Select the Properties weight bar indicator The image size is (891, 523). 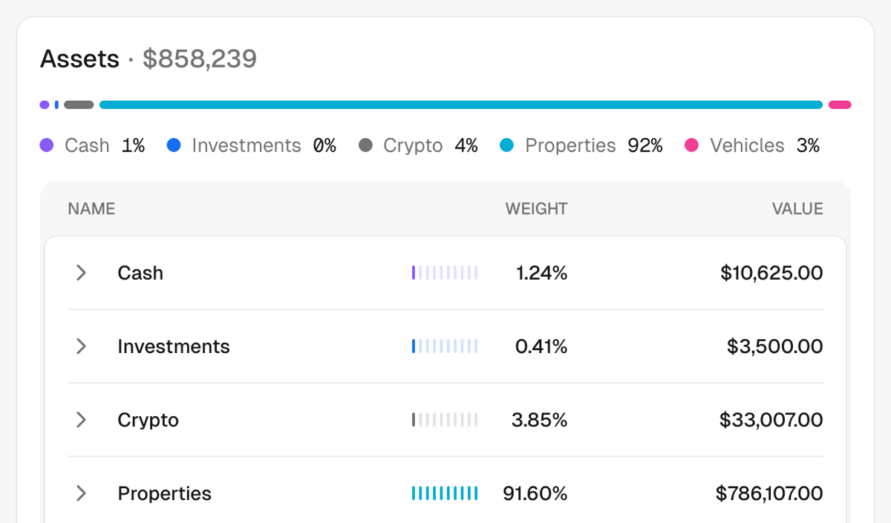(x=445, y=493)
